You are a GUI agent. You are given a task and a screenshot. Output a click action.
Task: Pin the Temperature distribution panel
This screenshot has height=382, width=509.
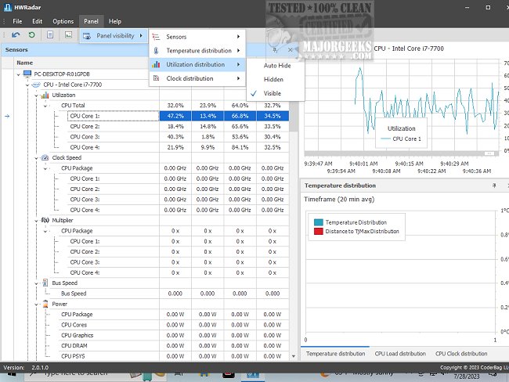(494, 186)
